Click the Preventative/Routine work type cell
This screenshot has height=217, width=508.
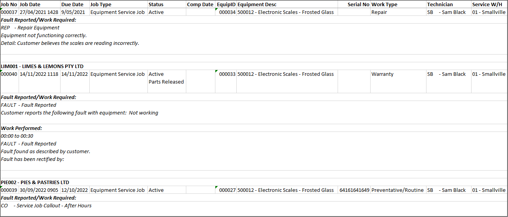(x=397, y=190)
